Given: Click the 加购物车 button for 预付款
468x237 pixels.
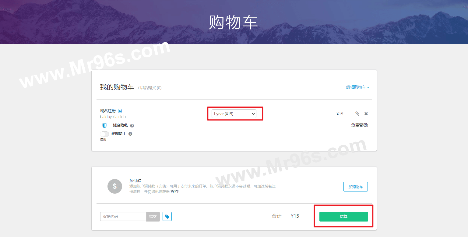Looking at the screenshot, I should pyautogui.click(x=356, y=187).
